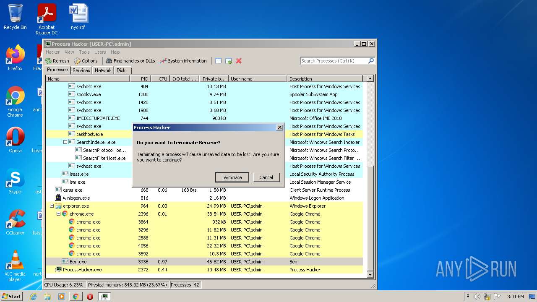Click the Find window and thread icon

click(229, 61)
